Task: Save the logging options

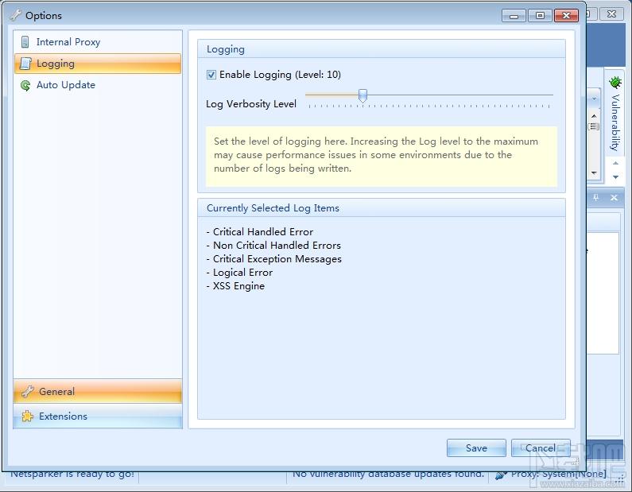Action: click(x=476, y=447)
